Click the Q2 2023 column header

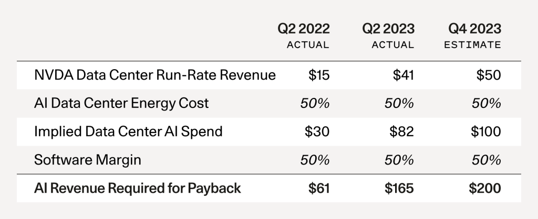click(388, 29)
